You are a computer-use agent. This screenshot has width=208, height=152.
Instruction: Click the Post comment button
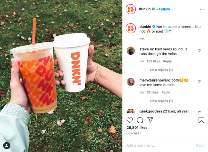(x=200, y=145)
